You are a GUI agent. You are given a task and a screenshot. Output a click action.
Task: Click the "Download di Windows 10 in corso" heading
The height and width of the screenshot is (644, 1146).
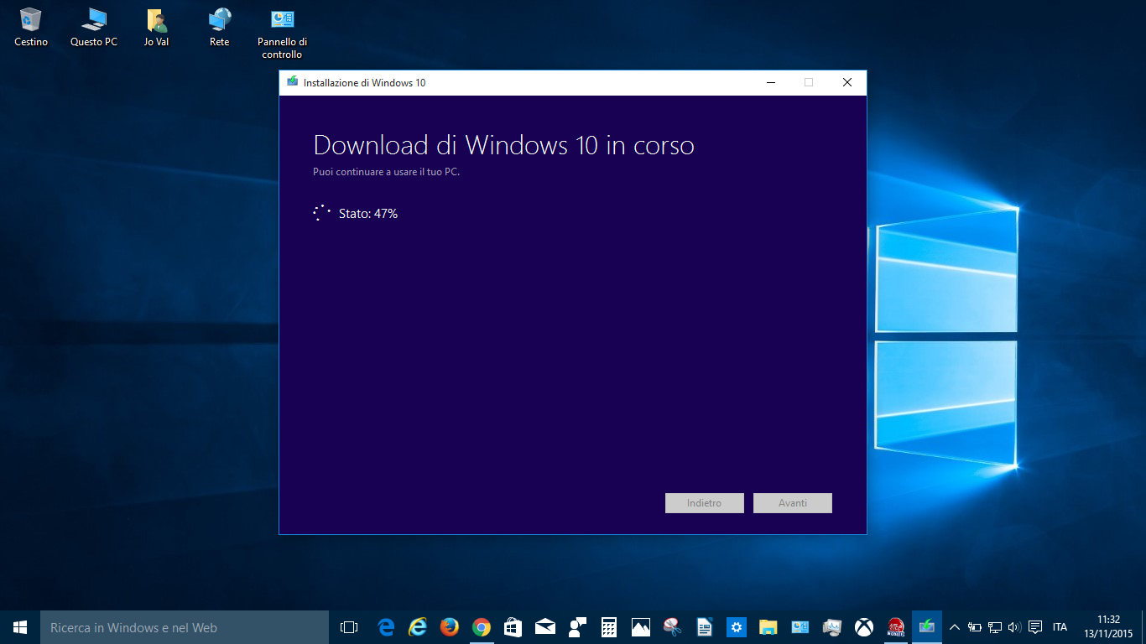503,145
